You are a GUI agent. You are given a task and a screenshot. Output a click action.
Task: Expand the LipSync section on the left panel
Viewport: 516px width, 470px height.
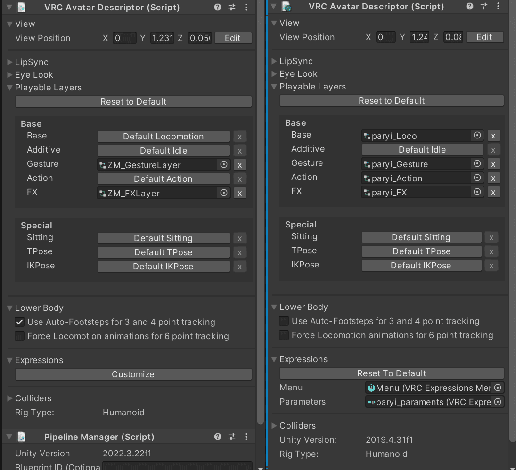(9, 62)
